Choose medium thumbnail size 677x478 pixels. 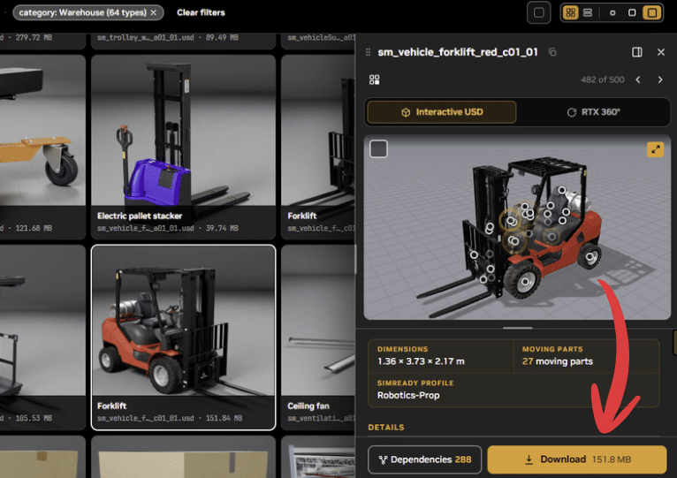coord(632,13)
